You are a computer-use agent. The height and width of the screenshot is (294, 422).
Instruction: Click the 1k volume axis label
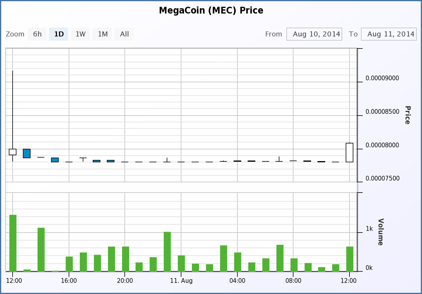point(369,229)
